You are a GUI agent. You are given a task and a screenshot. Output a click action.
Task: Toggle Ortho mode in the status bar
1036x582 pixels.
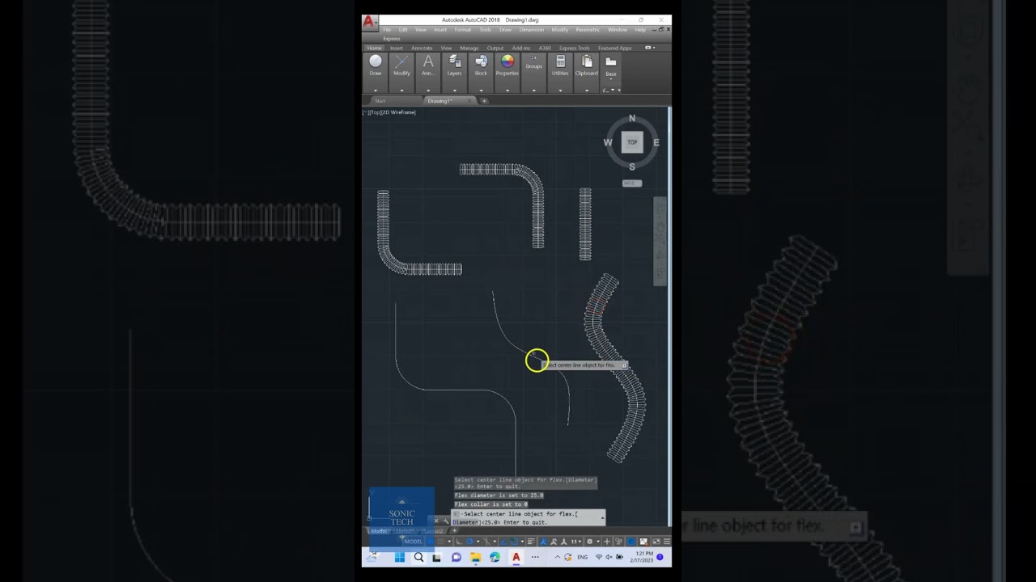[x=459, y=542]
